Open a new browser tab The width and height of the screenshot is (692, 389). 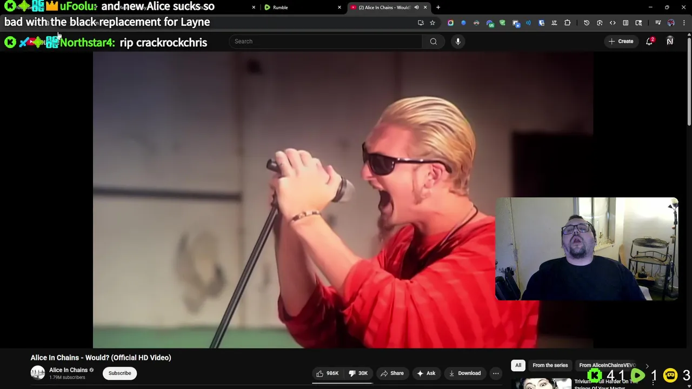(x=438, y=8)
